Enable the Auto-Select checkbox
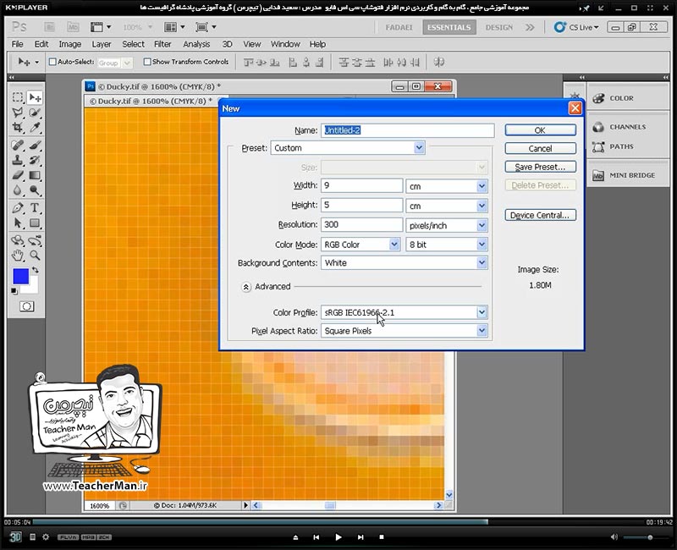The image size is (677, 550). click(x=52, y=62)
